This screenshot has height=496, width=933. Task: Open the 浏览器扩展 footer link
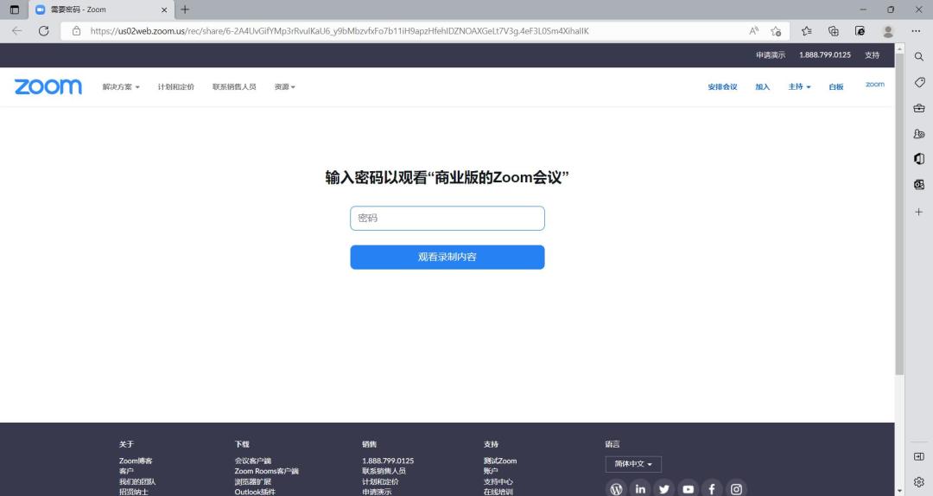tap(252, 481)
